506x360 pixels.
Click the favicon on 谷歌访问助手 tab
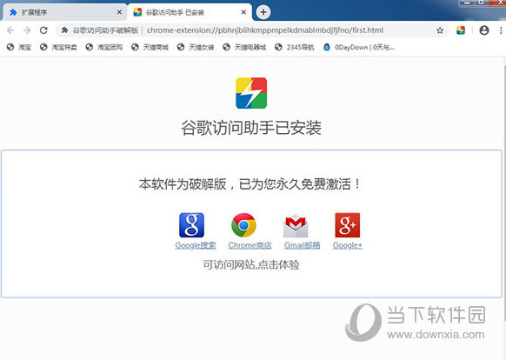coord(137,12)
